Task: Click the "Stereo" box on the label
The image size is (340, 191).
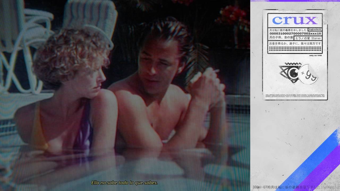Action: [x=308, y=38]
